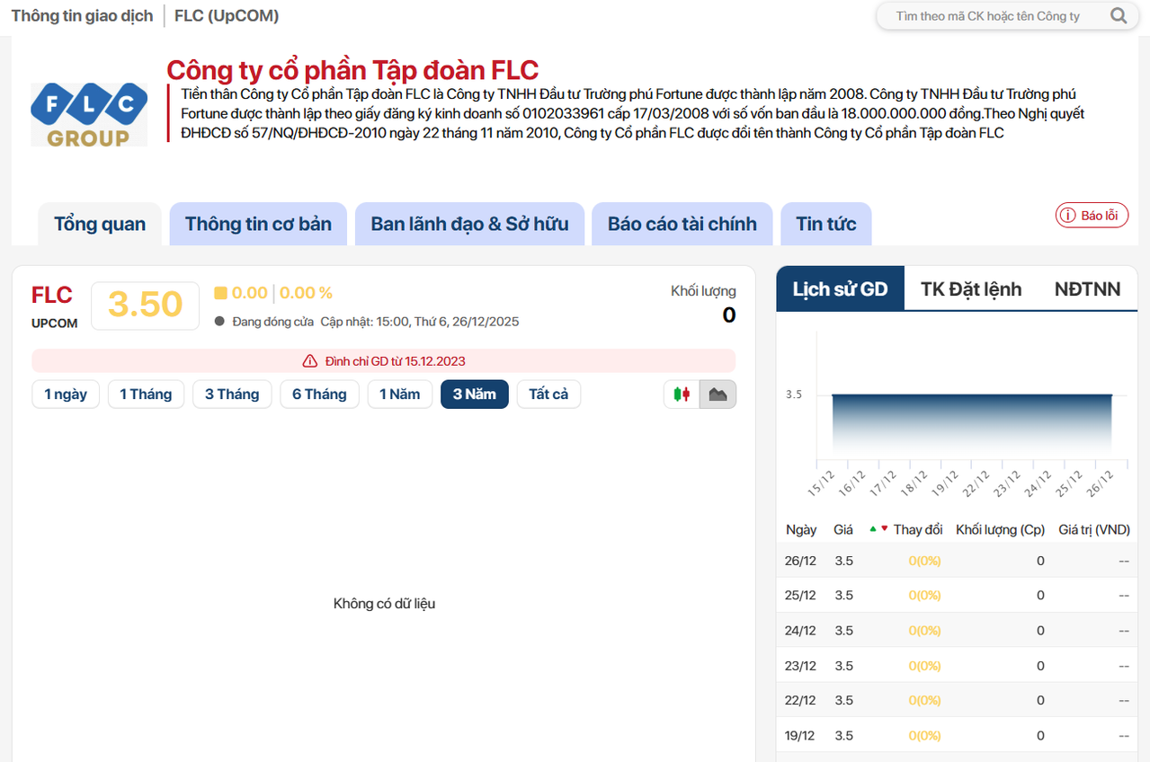Open the Thông tin cơ bản tab
The image size is (1150, 762).
pyautogui.click(x=258, y=224)
